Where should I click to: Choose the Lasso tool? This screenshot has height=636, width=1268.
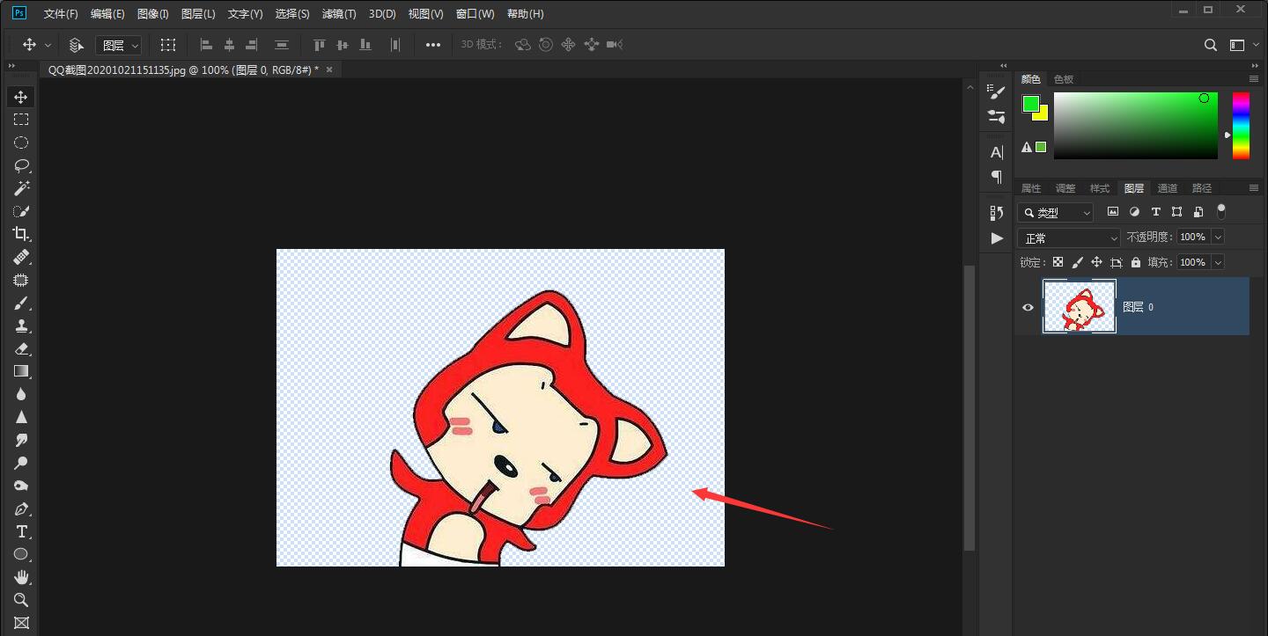[21, 165]
